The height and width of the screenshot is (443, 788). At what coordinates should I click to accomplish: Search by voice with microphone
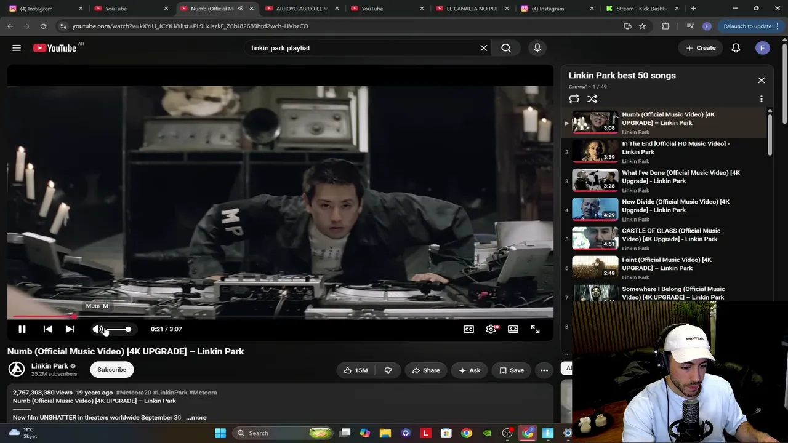tap(537, 48)
